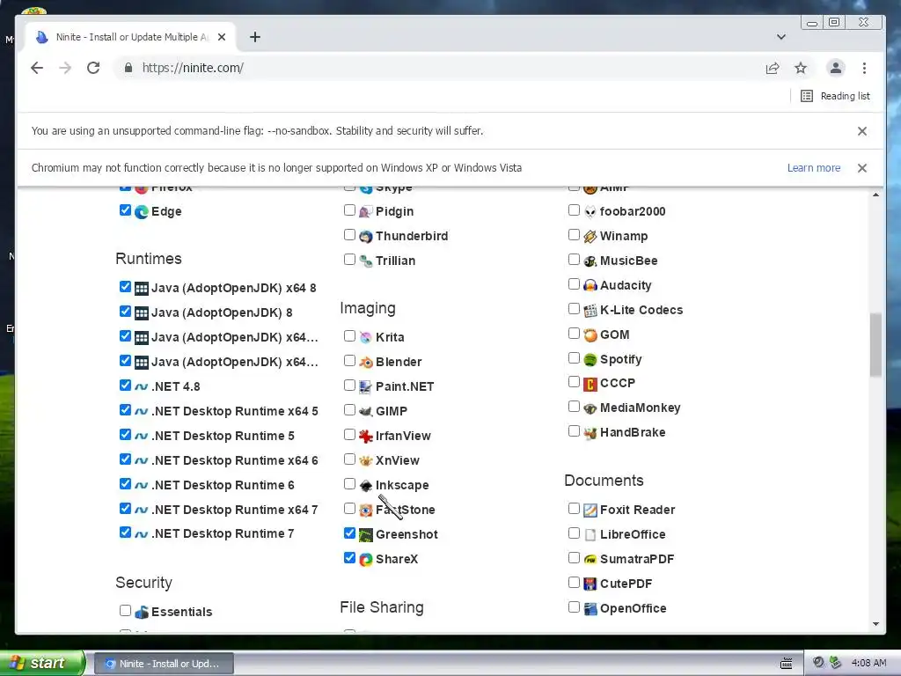Check the LibreOffice checkbox
Screen dimensions: 901x676
[x=574, y=533]
